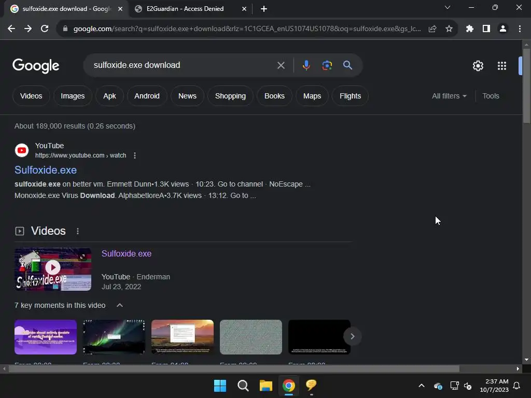Click the Chrome icon in taskbar

pos(289,386)
